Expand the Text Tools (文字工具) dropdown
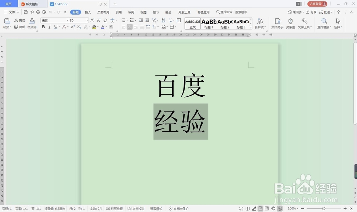The width and height of the screenshot is (357, 212). pyautogui.click(x=305, y=24)
